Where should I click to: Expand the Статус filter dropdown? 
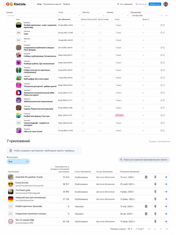pos(70,15)
